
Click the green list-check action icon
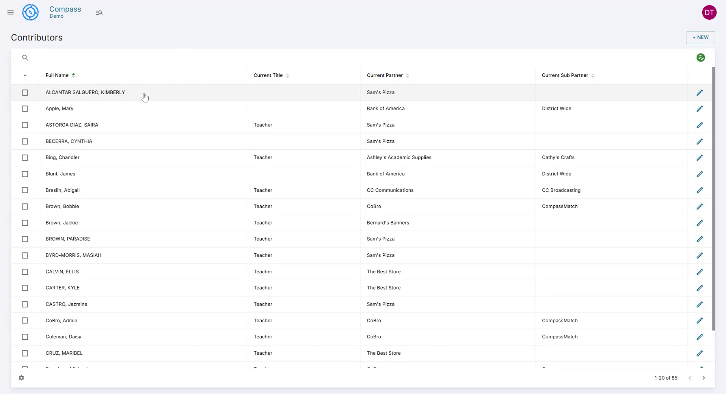701,57
